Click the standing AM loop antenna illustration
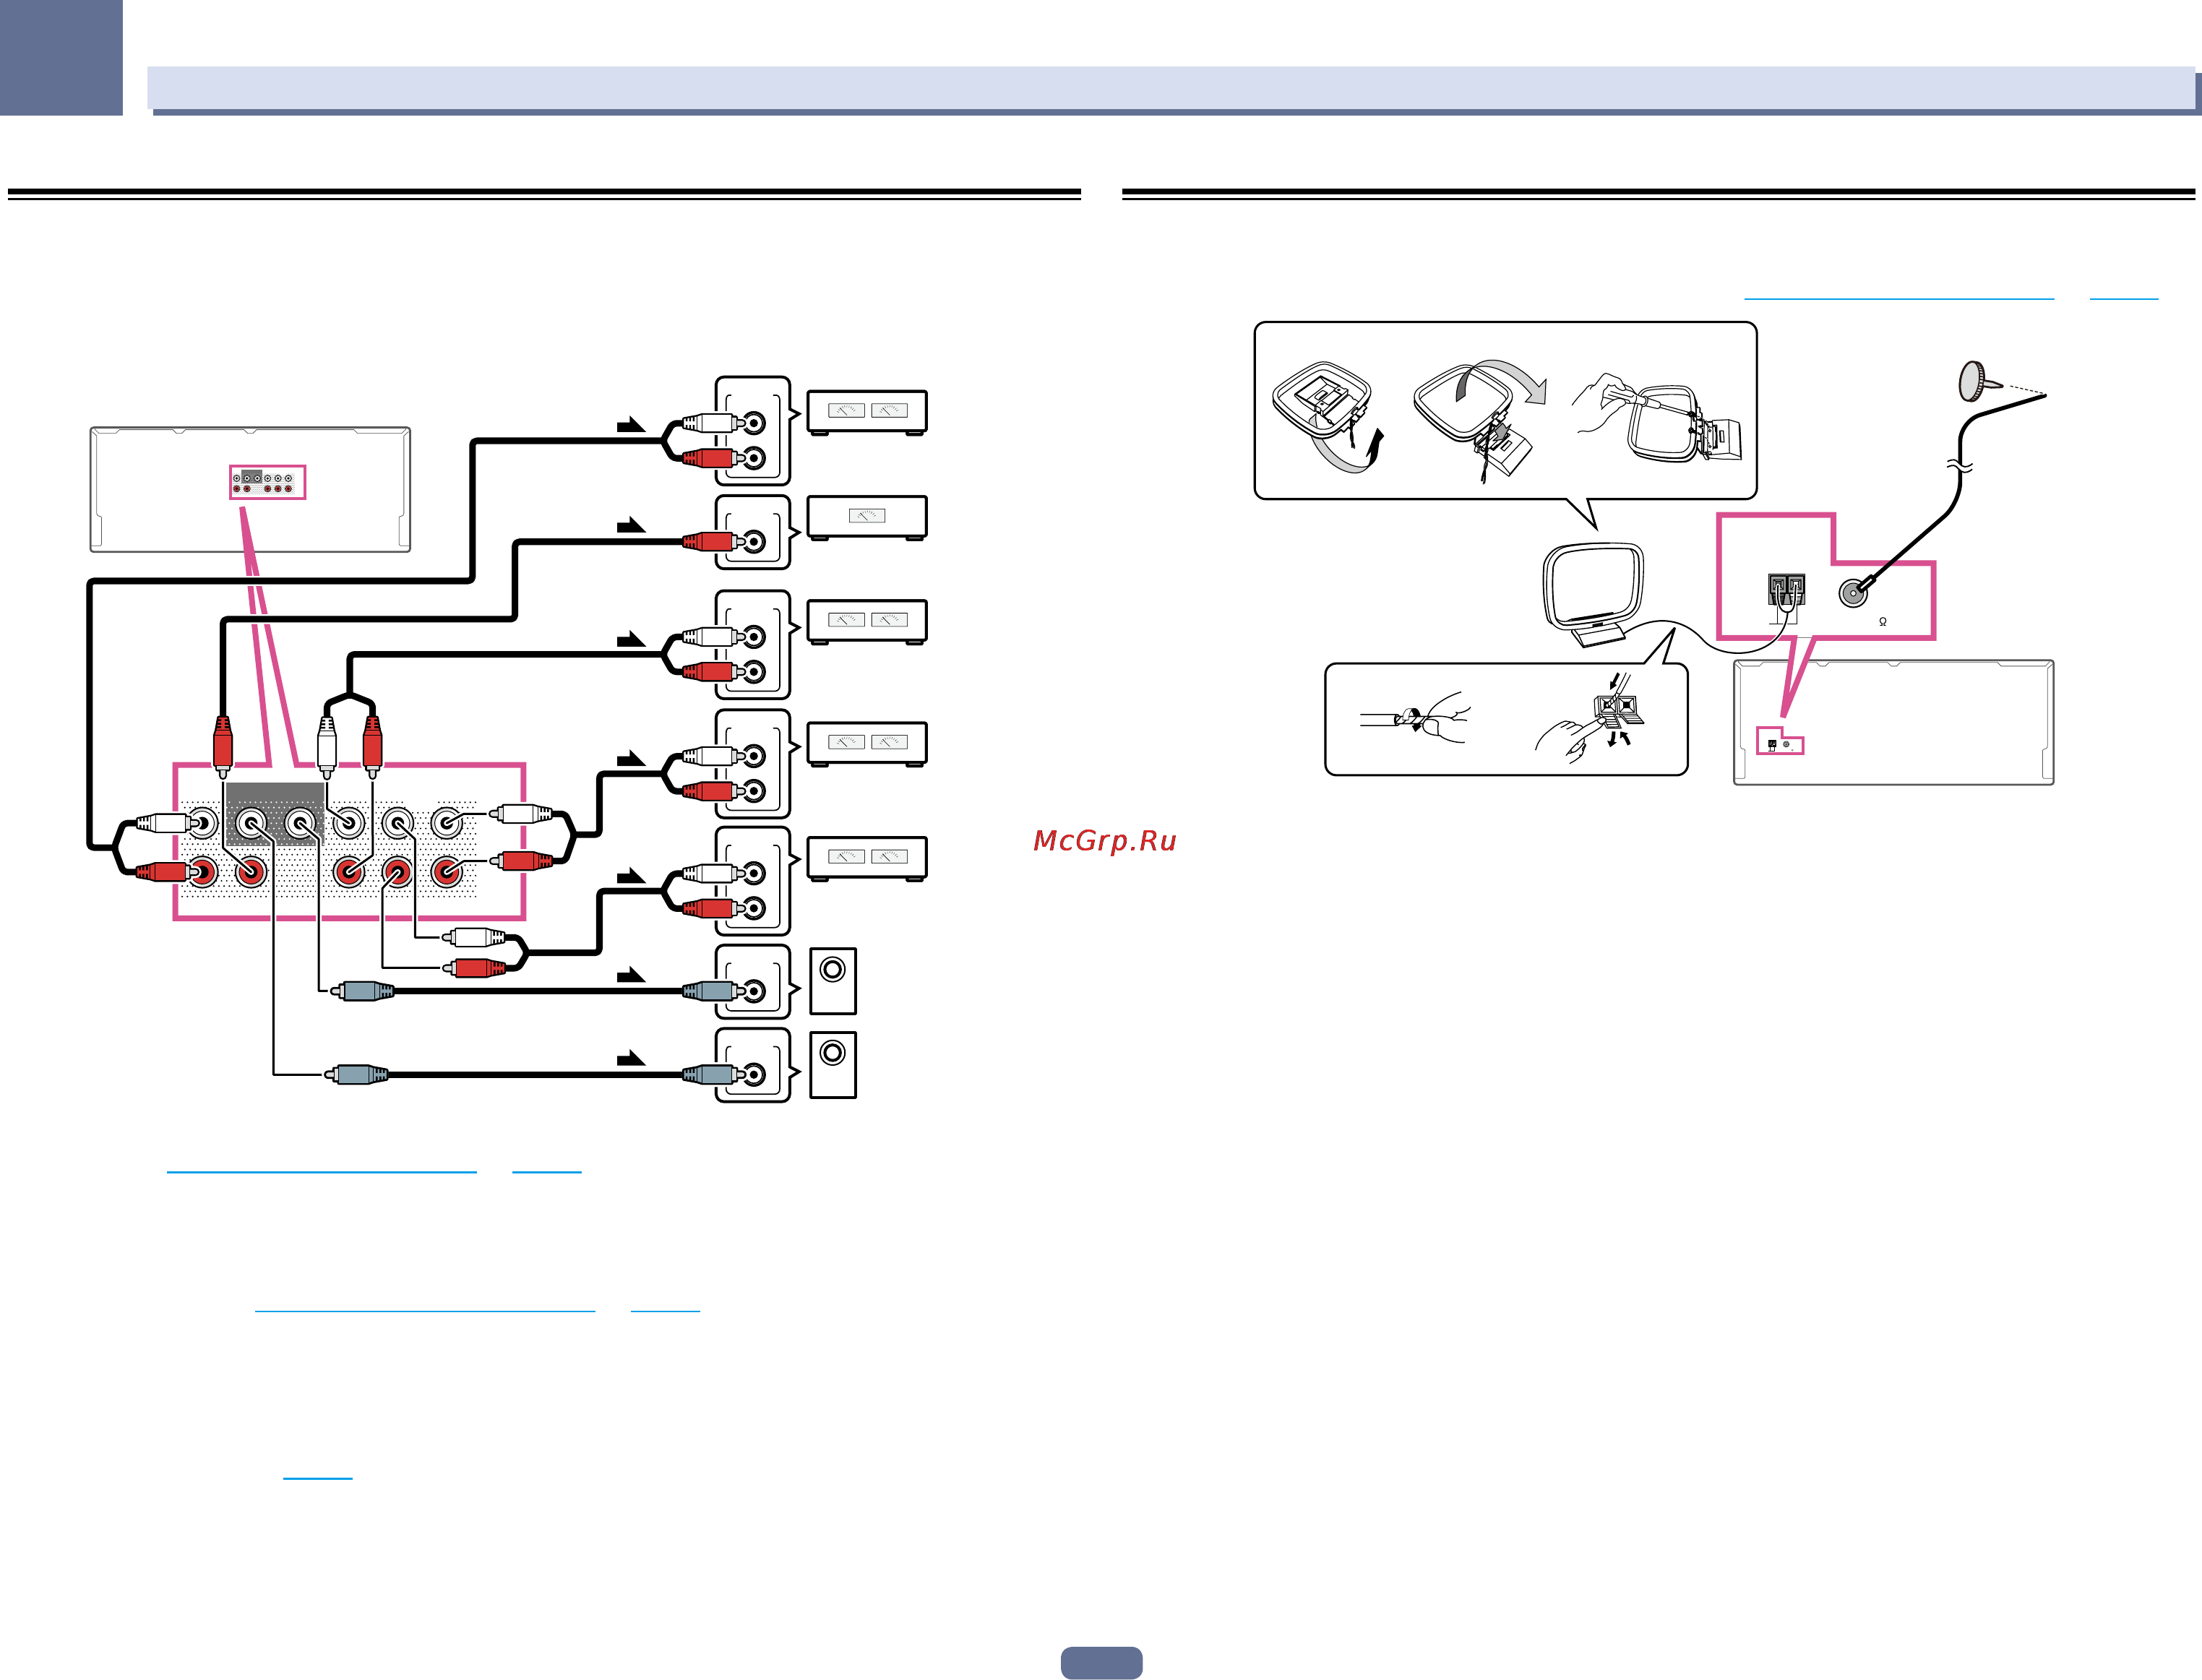Image resolution: width=2202 pixels, height=1680 pixels. coord(1593,595)
